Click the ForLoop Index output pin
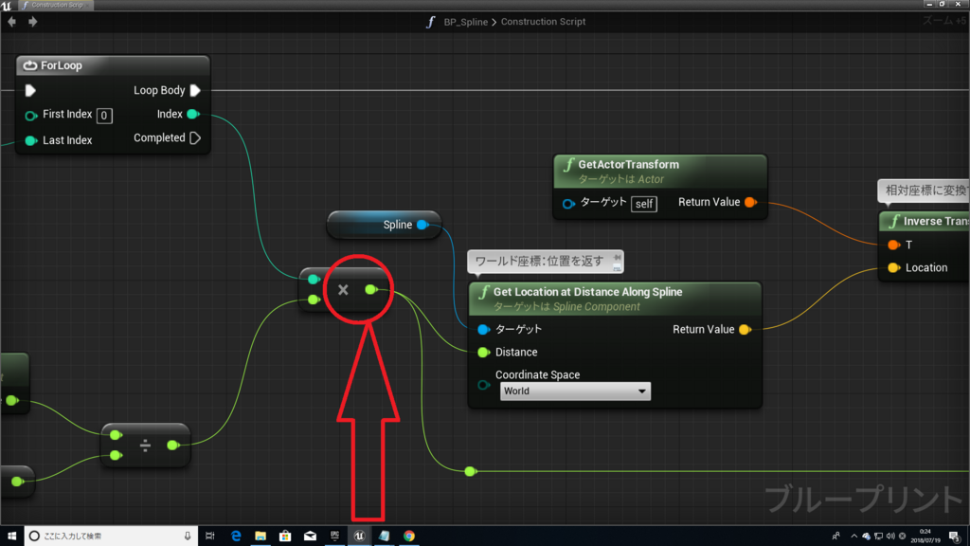This screenshot has width=970, height=546. [x=193, y=114]
